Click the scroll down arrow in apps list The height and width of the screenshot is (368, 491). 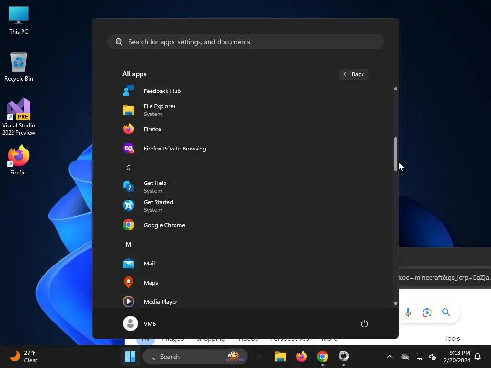click(396, 303)
